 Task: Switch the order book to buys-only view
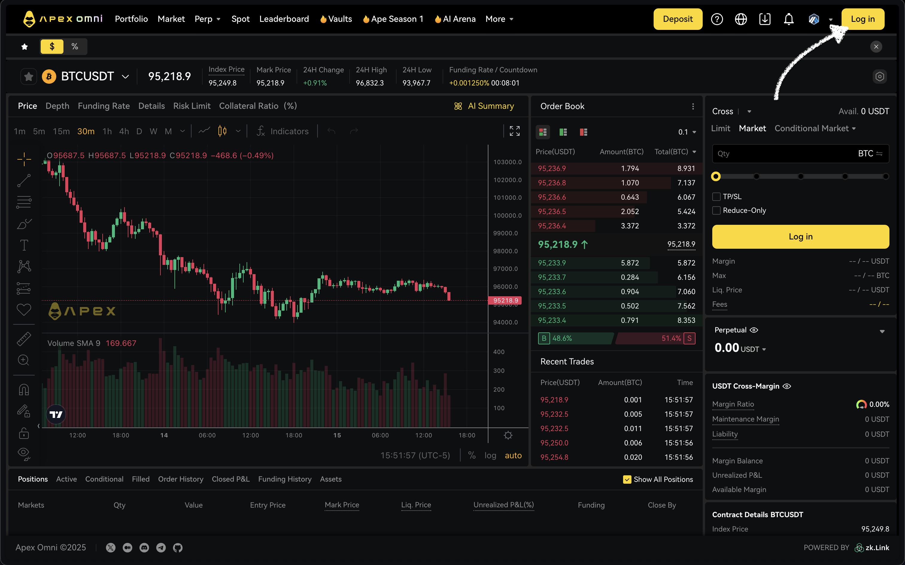click(x=563, y=132)
